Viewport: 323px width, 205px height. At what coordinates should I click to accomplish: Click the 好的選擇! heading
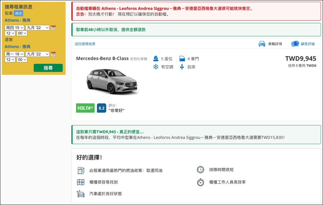coord(89,158)
